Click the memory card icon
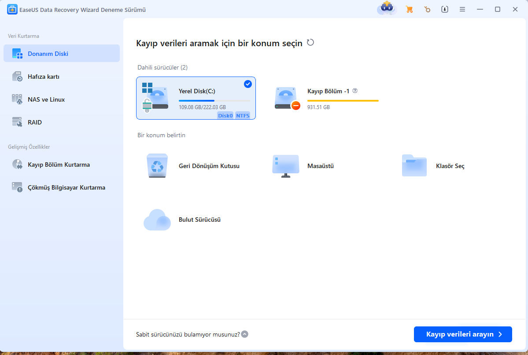Screen dimensions: 528x355 coord(17,77)
